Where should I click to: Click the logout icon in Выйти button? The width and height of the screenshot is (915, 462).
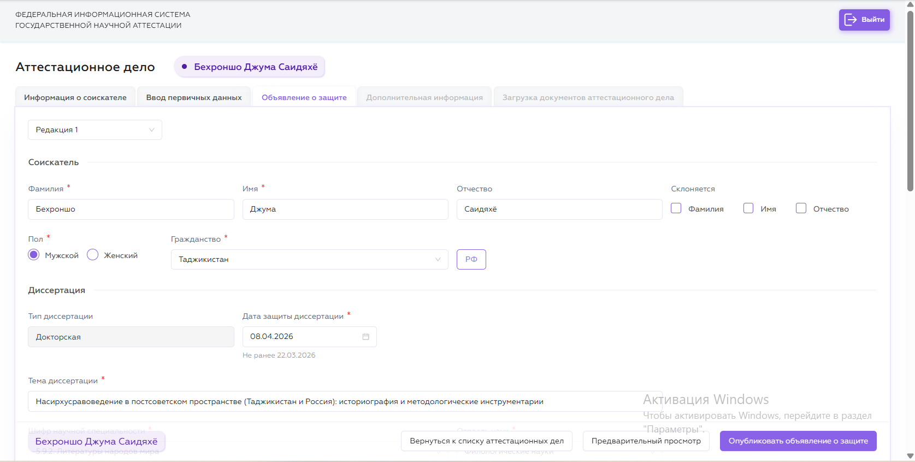(x=850, y=20)
